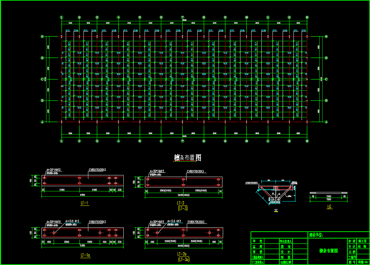Click the 施工图 cell in title block
Image resolution: width=370 pixels, height=265 pixels.
[362, 241]
